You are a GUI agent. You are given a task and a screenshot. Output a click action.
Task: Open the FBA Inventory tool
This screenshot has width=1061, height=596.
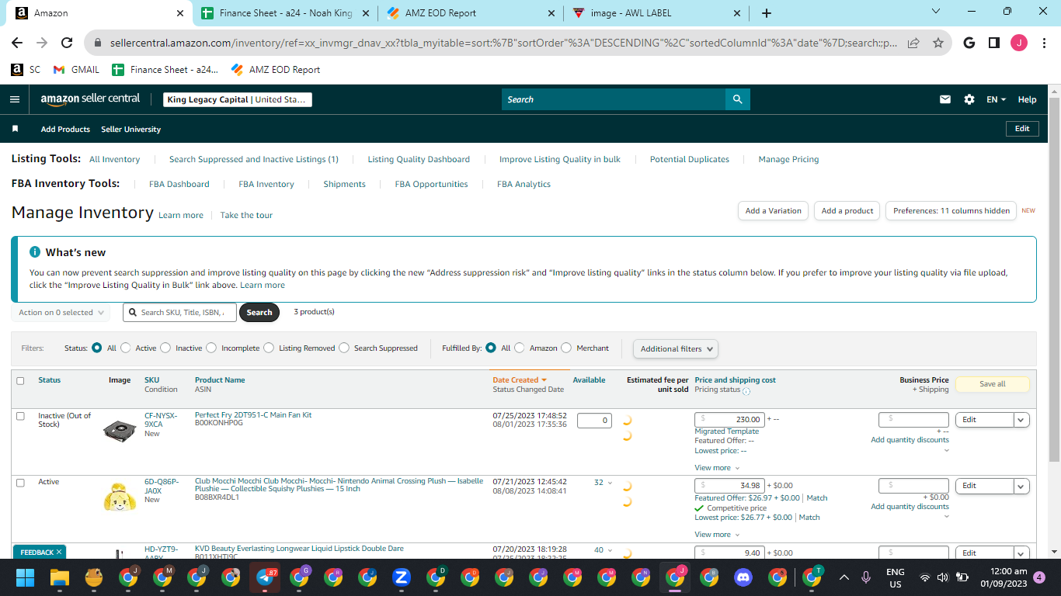coord(266,185)
